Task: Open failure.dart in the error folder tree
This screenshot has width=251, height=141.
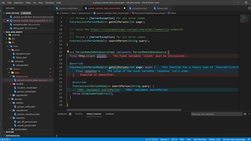Action: [x=21, y=58]
